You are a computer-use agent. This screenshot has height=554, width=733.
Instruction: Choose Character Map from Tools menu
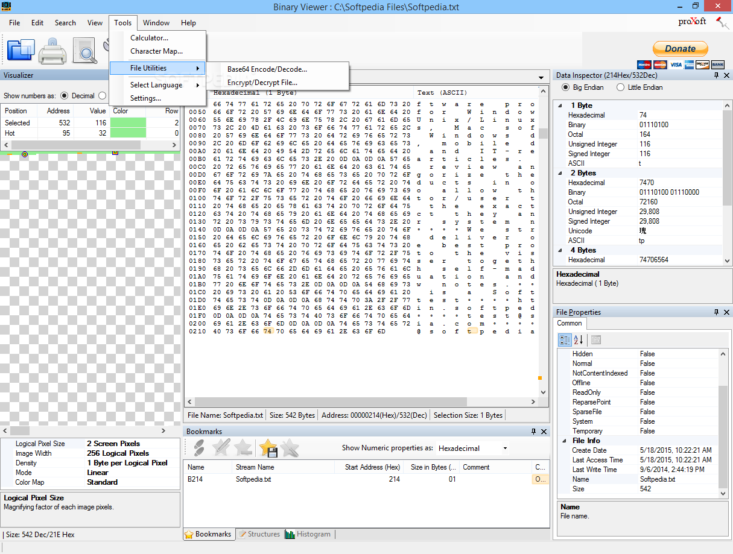coord(157,51)
